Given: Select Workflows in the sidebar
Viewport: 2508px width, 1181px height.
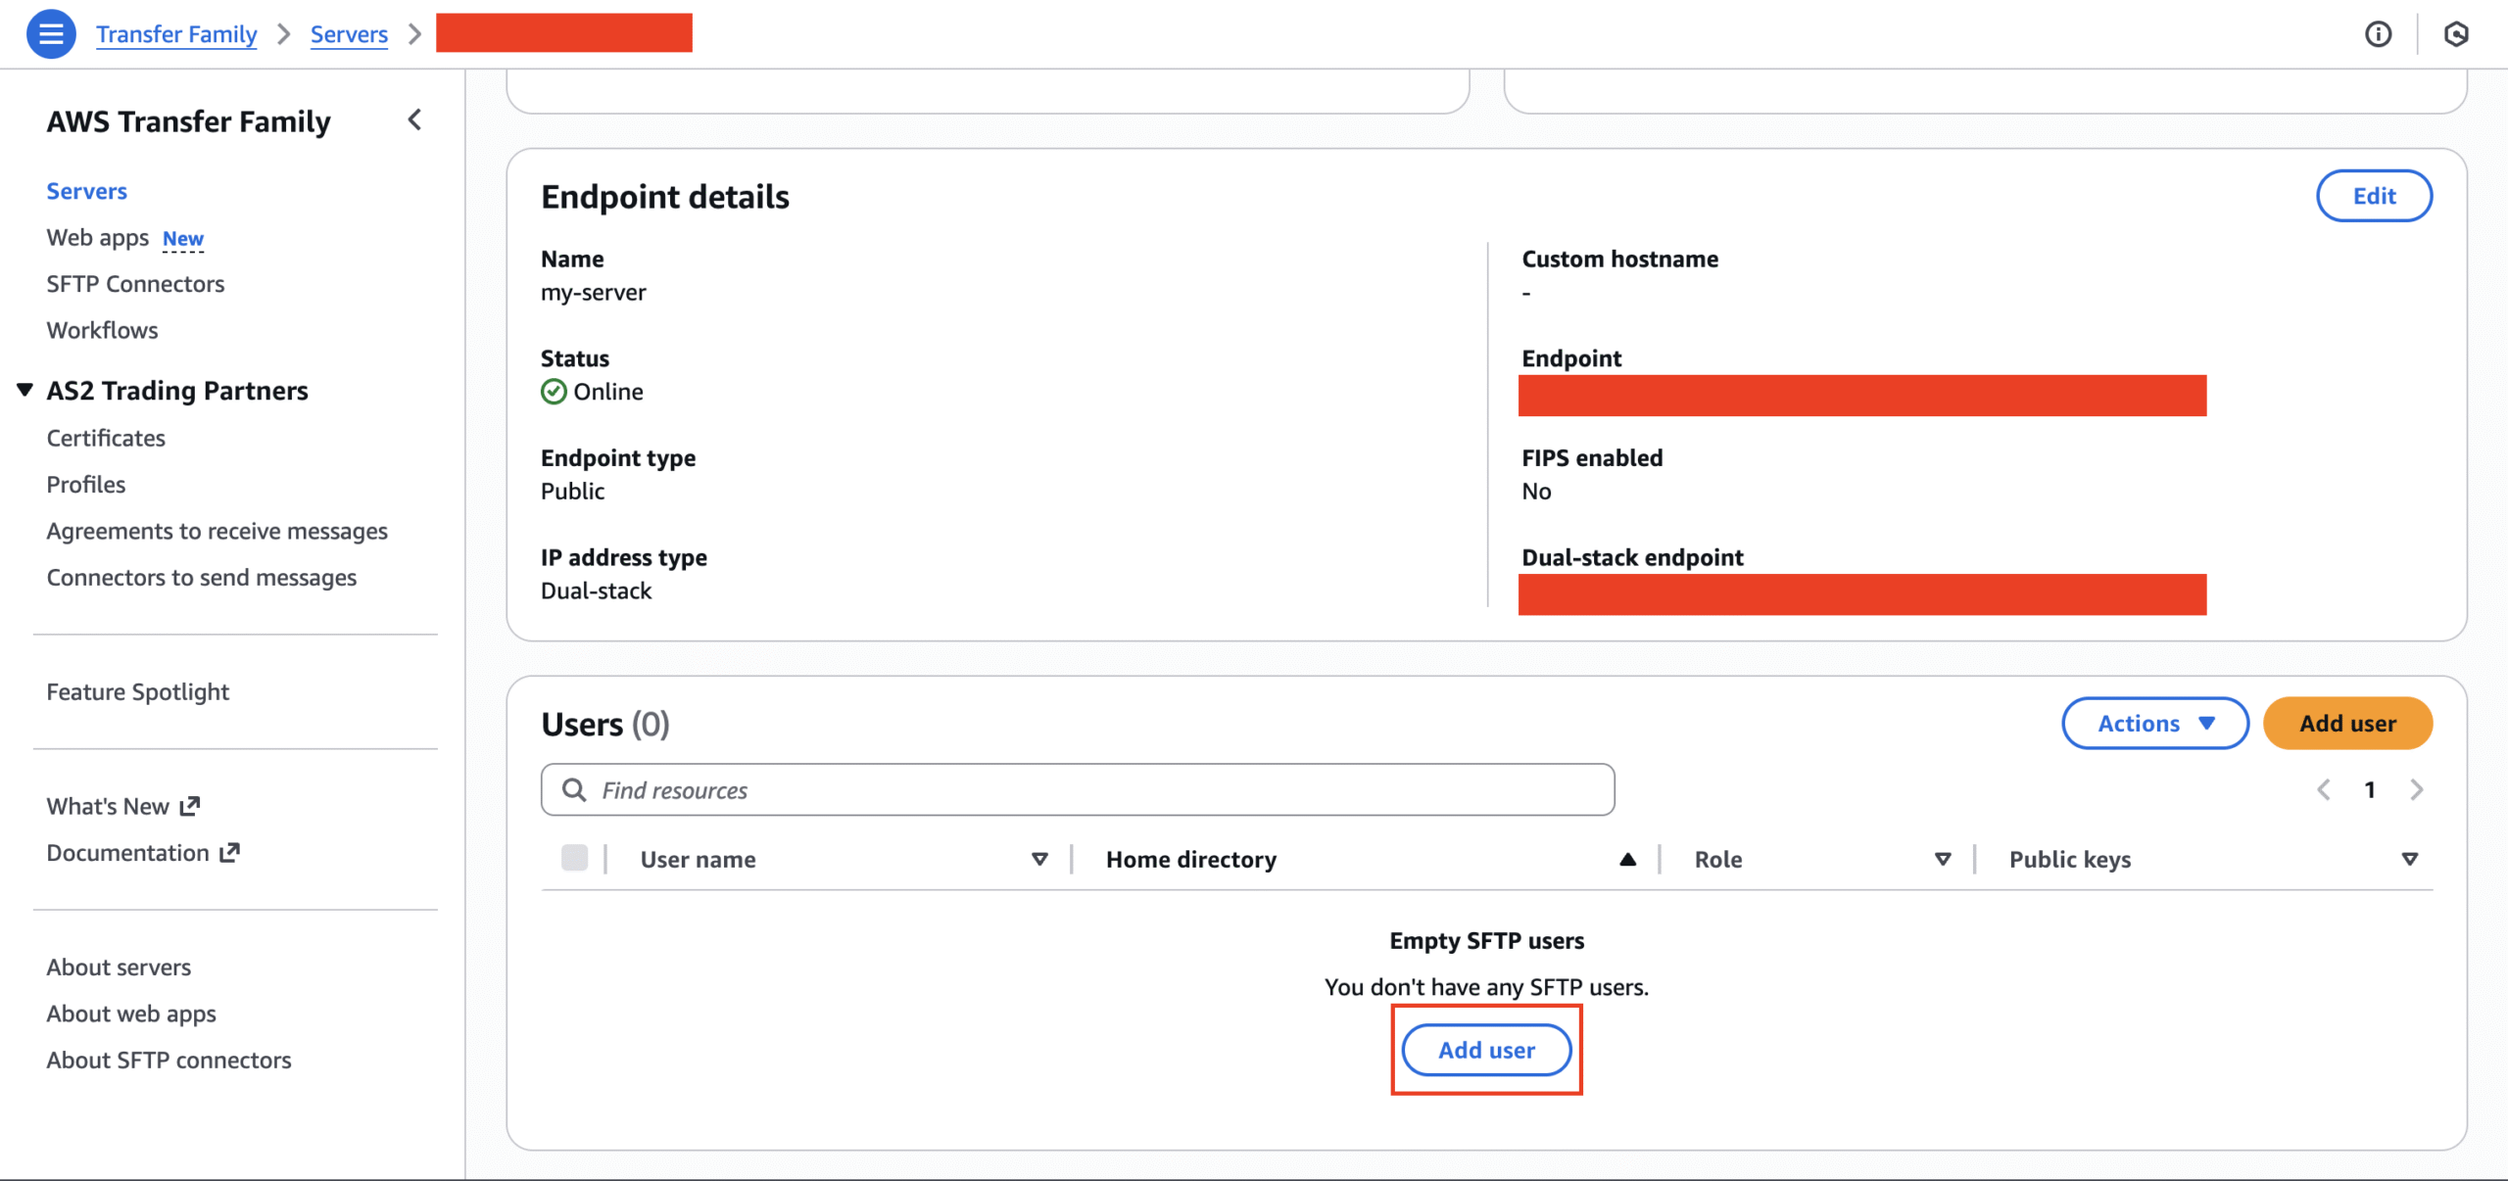Looking at the screenshot, I should (102, 330).
